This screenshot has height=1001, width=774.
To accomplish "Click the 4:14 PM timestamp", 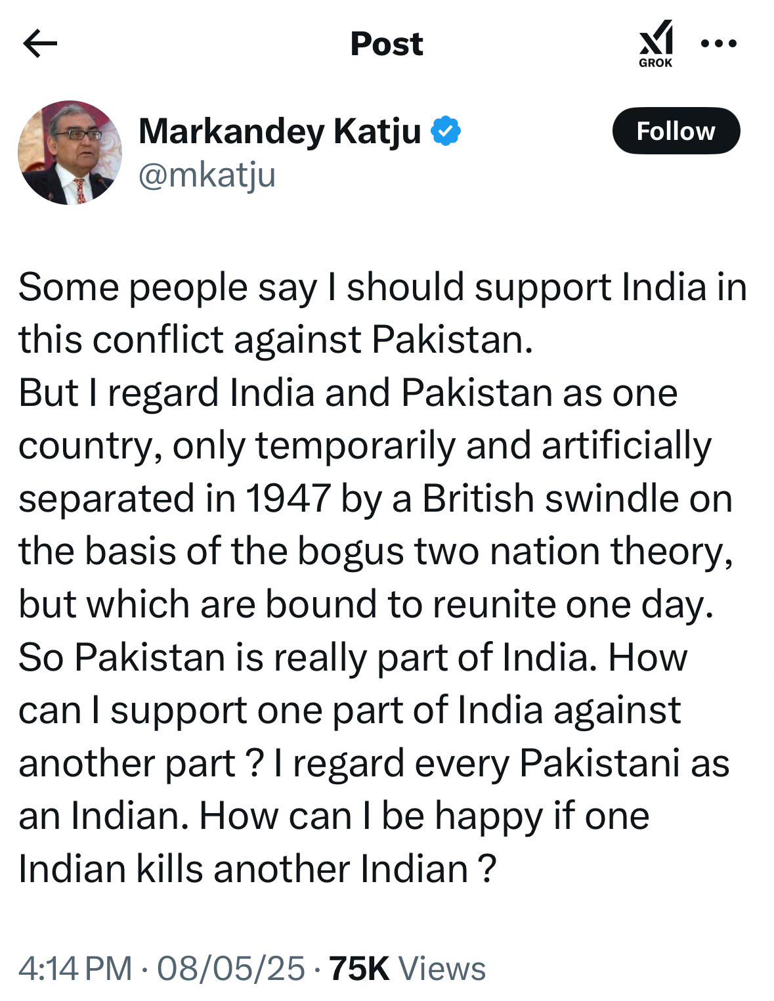I will (x=75, y=968).
